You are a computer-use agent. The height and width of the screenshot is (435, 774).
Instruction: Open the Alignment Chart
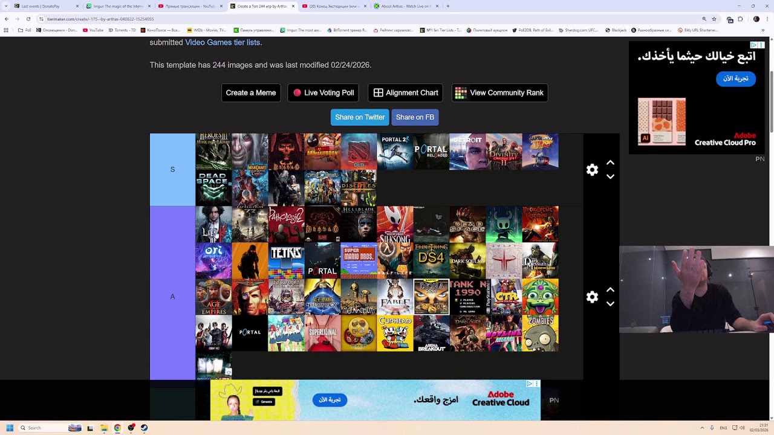[405, 92]
